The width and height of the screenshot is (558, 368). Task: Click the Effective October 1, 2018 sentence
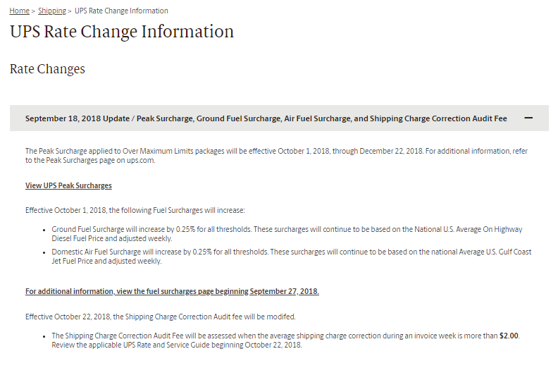pyautogui.click(x=135, y=210)
